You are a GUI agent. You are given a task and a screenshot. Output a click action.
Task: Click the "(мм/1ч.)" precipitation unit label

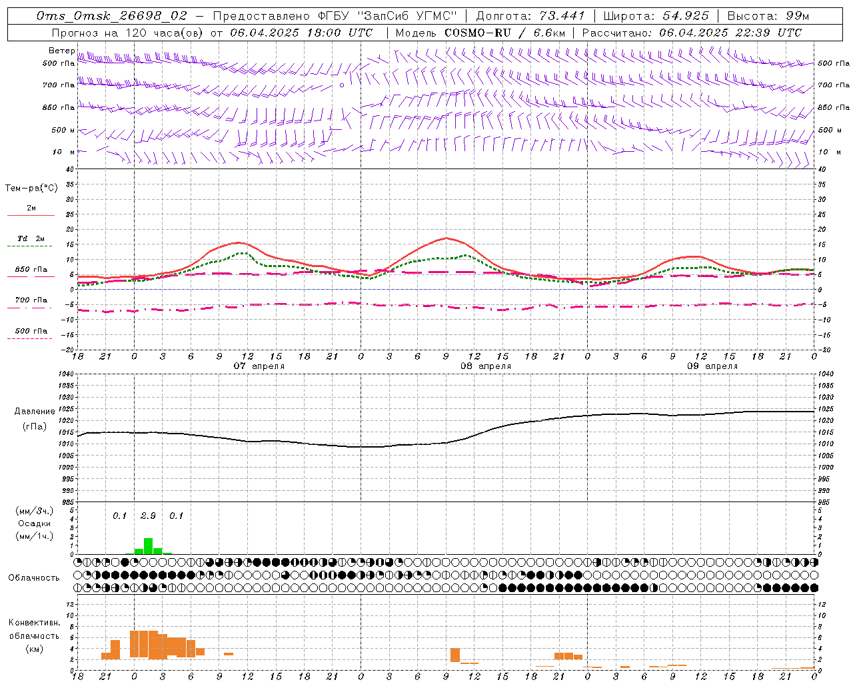click(34, 536)
